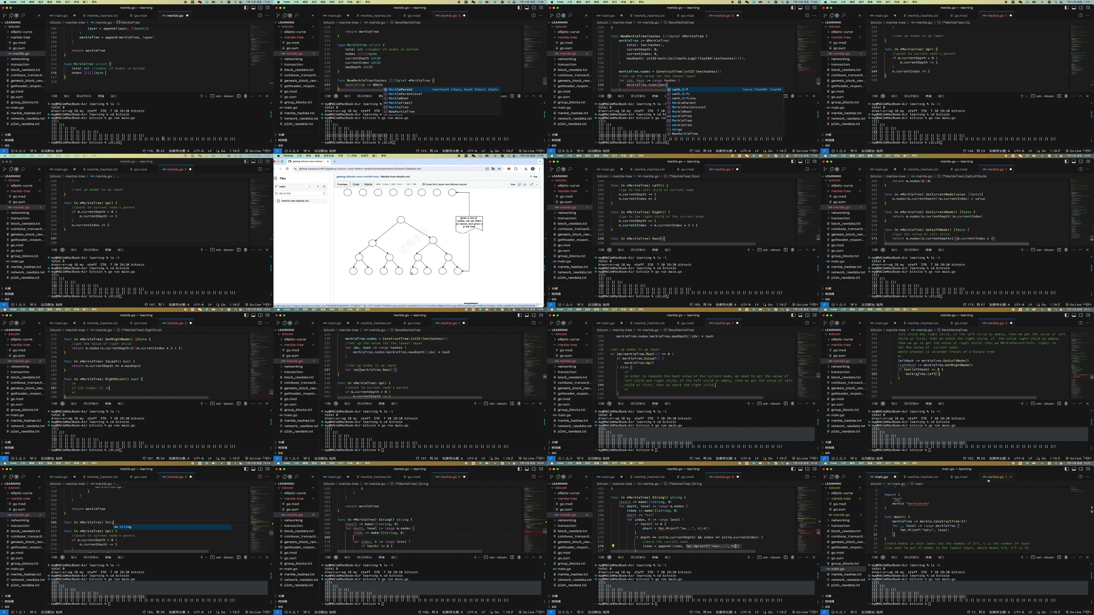
Task: Open the MetaMask fox extension icon
Action: [x=509, y=169]
